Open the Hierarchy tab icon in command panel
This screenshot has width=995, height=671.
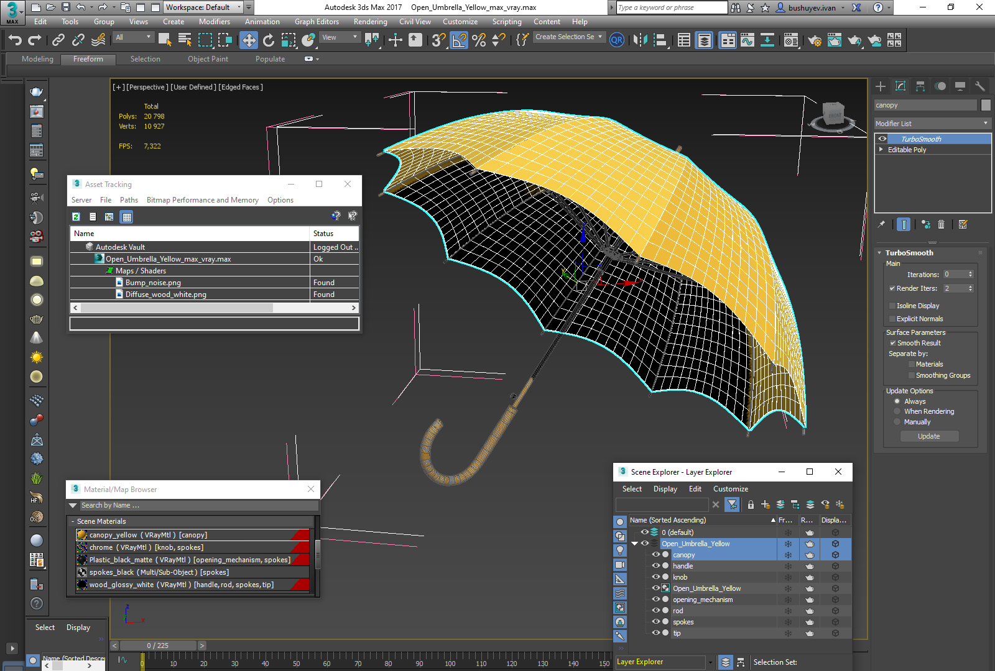[920, 86]
